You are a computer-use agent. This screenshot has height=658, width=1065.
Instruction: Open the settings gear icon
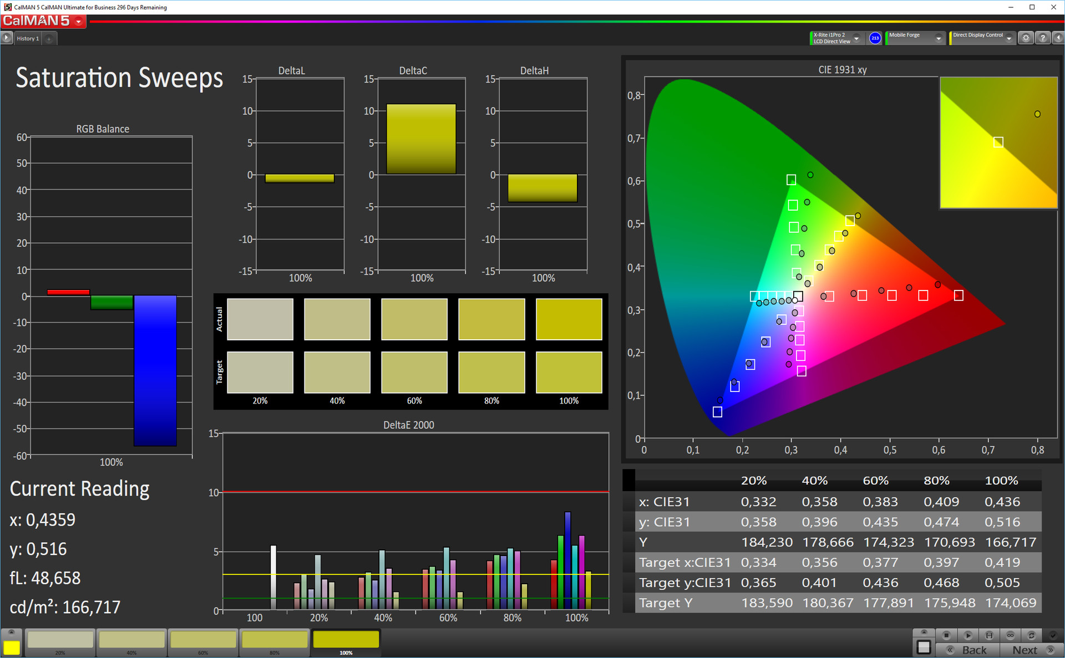coord(1026,38)
